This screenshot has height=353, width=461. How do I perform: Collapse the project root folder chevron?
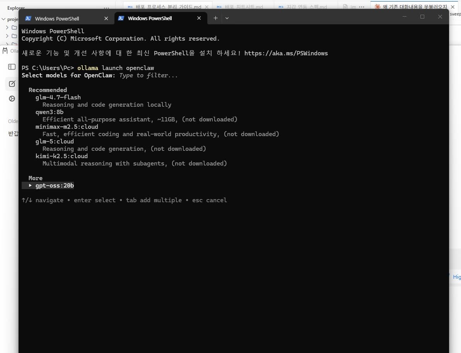coord(3,19)
